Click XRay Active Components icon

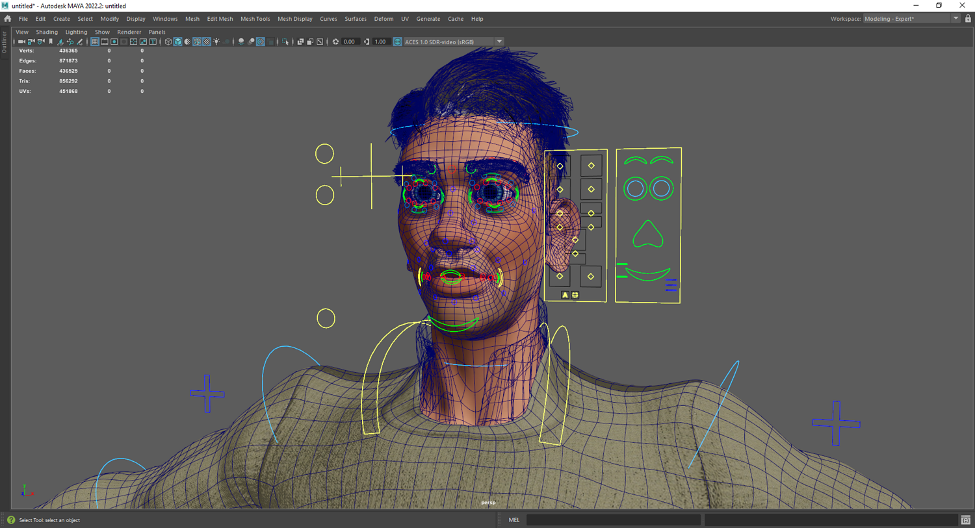pos(310,42)
